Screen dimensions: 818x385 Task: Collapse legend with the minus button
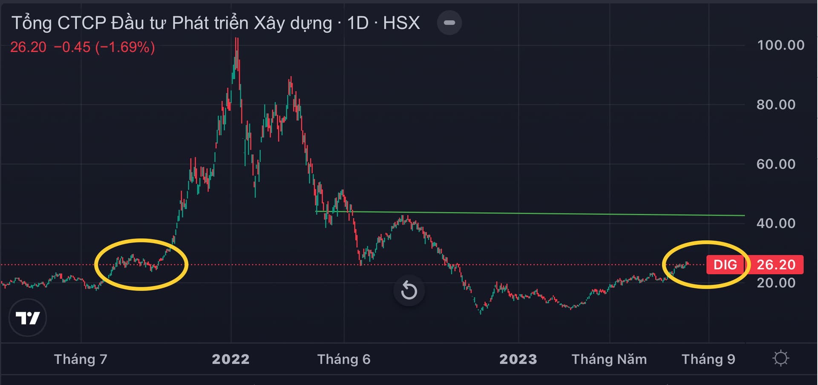click(x=449, y=23)
